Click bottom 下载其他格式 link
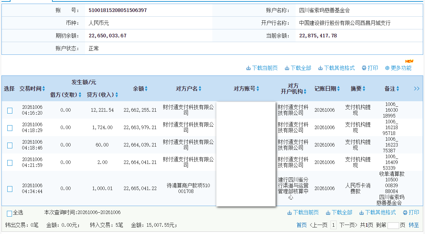The height and width of the screenshot is (234, 425). 378,212
